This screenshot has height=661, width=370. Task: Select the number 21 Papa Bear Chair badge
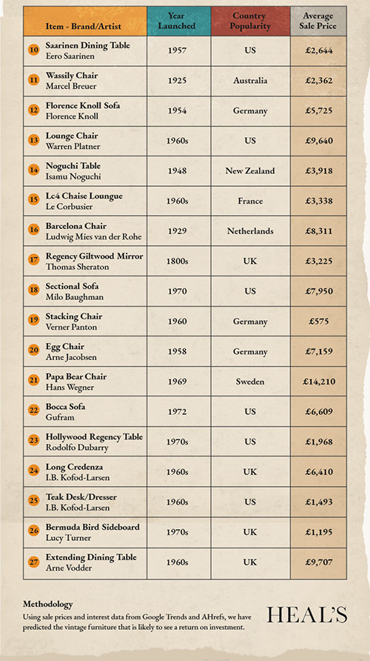[x=34, y=381]
